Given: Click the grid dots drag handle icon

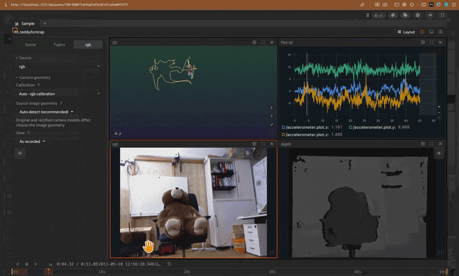Looking at the screenshot, I should coord(368,15).
